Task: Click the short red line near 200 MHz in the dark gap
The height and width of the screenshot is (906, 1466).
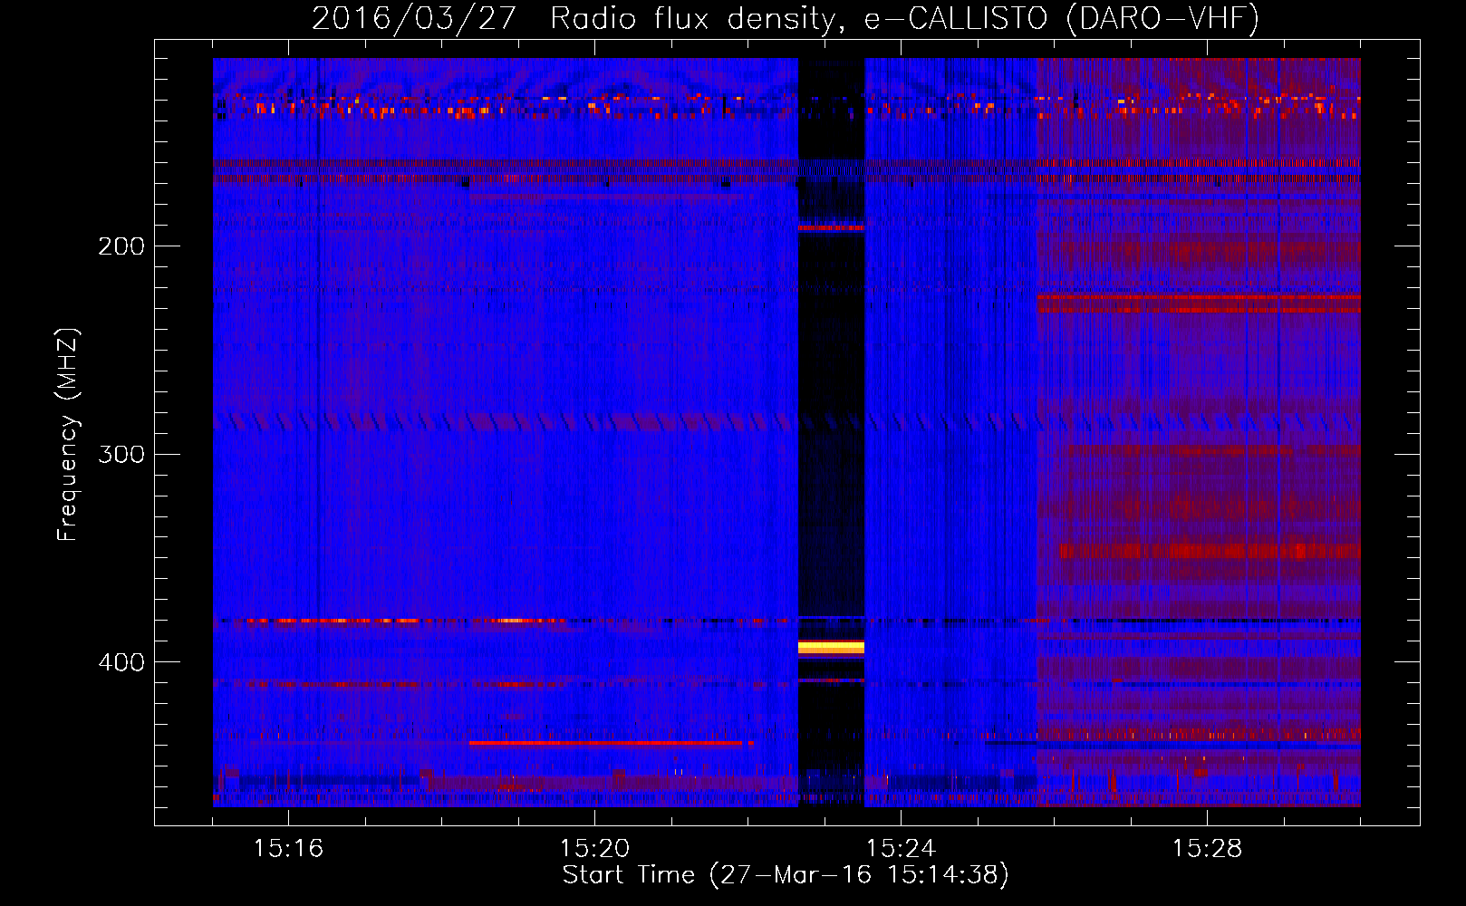Action: (831, 228)
